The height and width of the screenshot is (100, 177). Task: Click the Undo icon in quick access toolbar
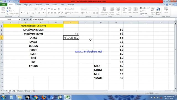point(7,1)
